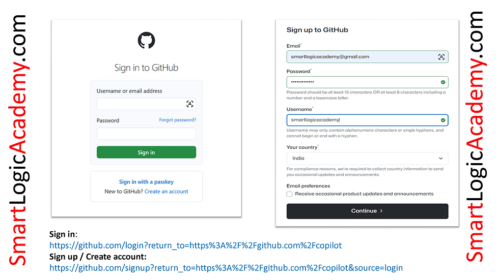Click Sign in with a passkey link
The width and height of the screenshot is (499, 280).
(147, 182)
